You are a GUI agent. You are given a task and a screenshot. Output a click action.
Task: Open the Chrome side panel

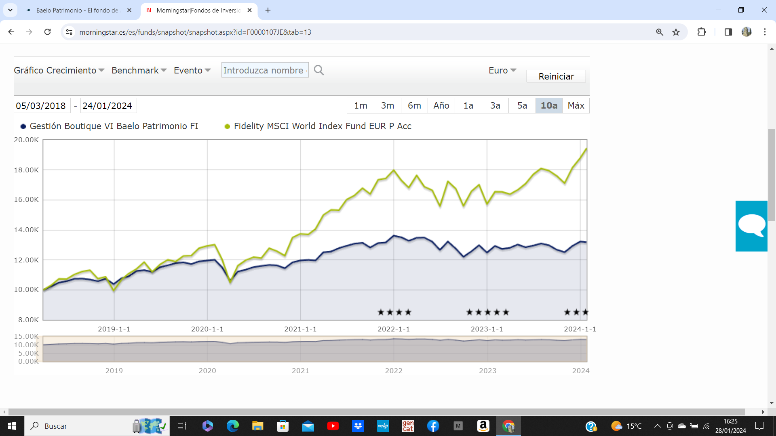pyautogui.click(x=728, y=32)
